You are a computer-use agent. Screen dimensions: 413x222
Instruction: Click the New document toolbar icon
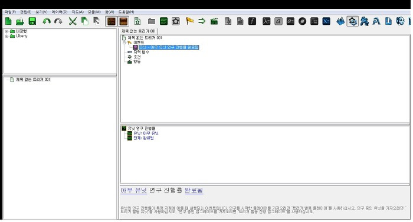(8, 21)
